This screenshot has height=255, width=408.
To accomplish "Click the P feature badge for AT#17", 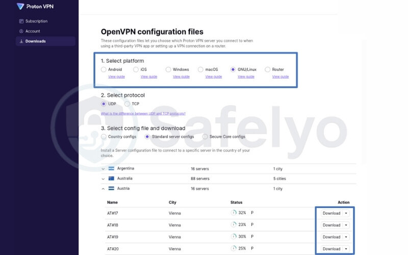I will click(252, 213).
